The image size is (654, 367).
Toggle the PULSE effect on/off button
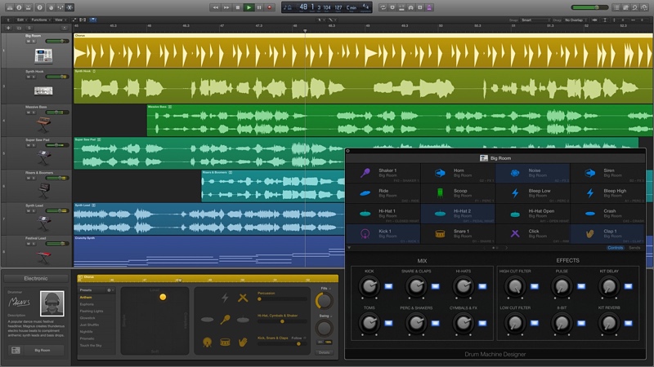580,285
